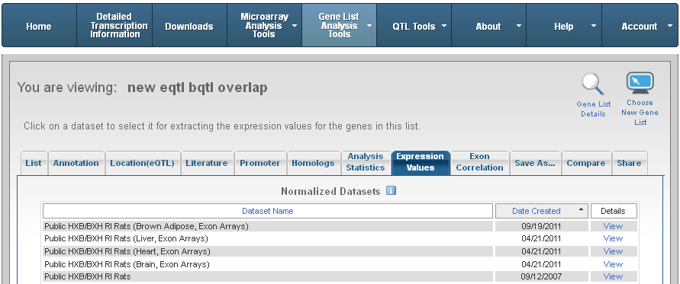Expand Microarray Analysis Tools dropdown arrow
Image resolution: width=680 pixels, height=284 pixels.
click(x=295, y=26)
